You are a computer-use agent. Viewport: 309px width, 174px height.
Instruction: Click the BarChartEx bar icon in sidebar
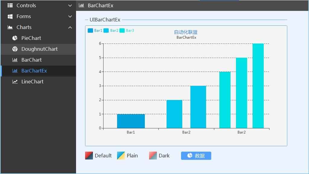15,71
